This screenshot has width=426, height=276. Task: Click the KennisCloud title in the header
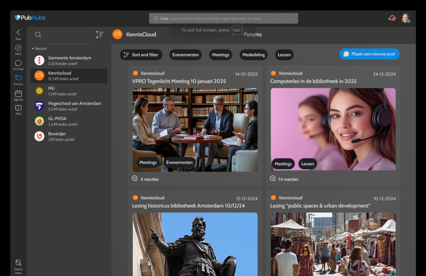click(x=141, y=34)
